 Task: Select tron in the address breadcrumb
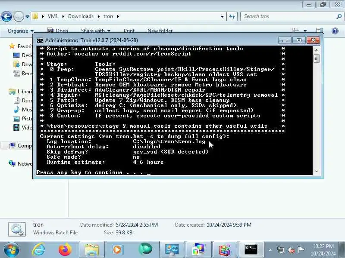click(x=108, y=16)
